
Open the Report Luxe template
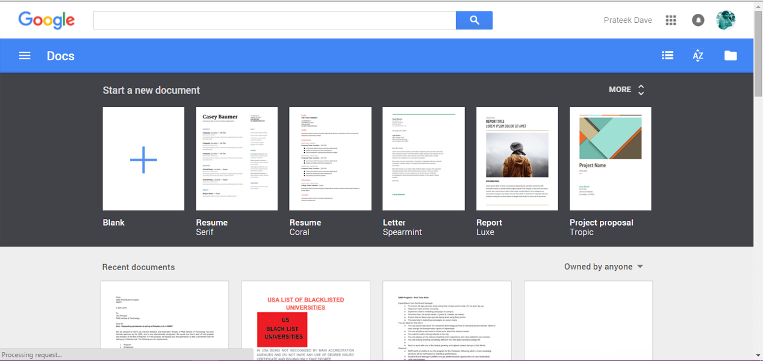[517, 159]
